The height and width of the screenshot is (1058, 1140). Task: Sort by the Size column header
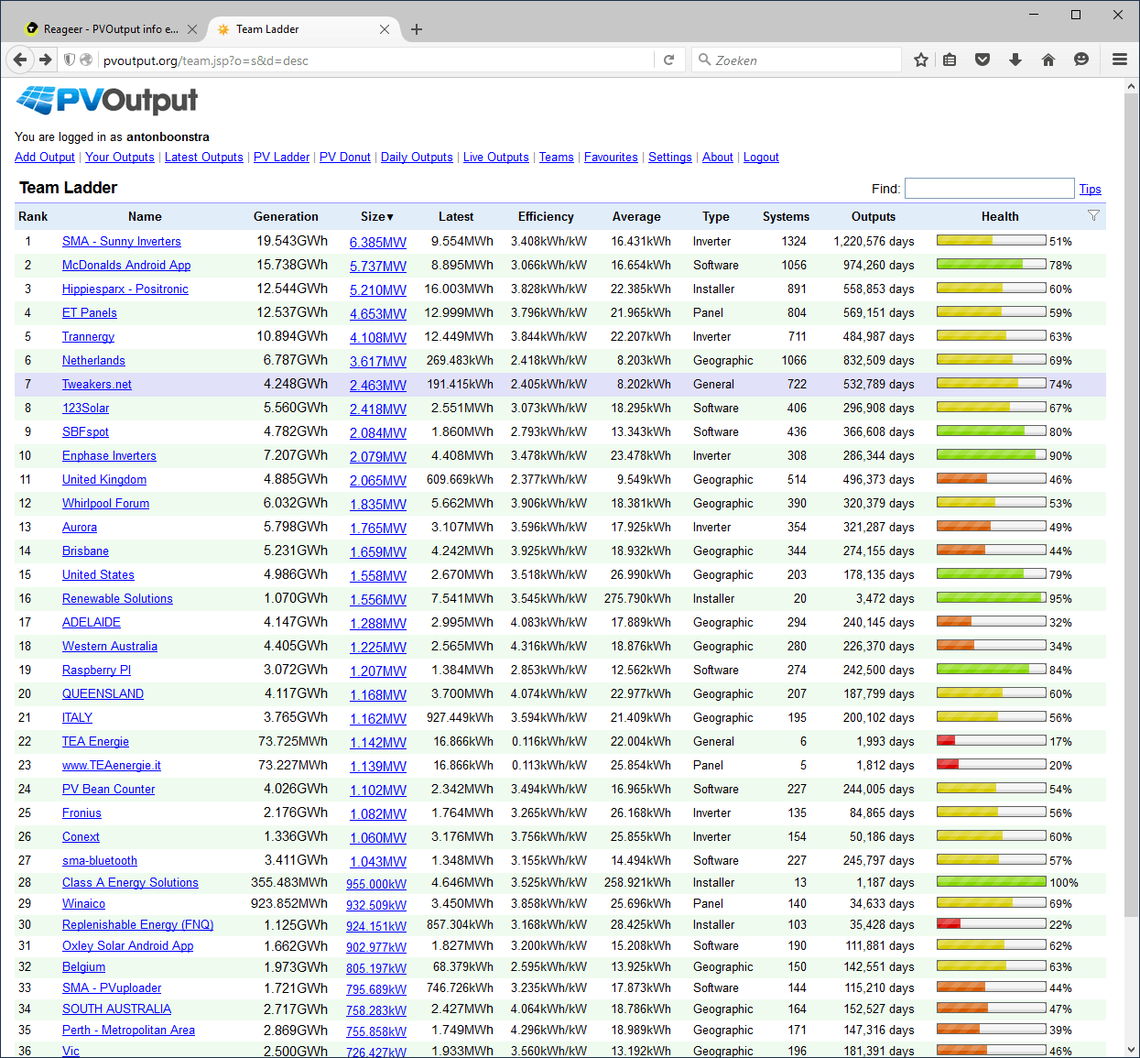point(376,216)
